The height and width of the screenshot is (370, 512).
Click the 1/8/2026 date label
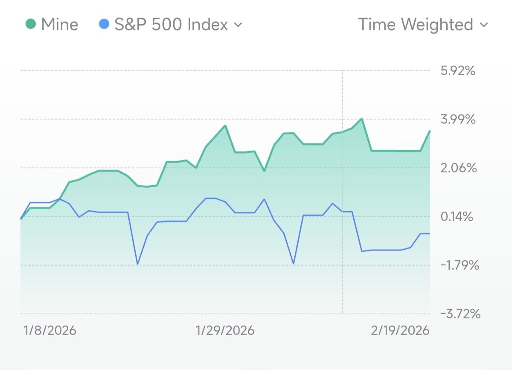point(50,330)
